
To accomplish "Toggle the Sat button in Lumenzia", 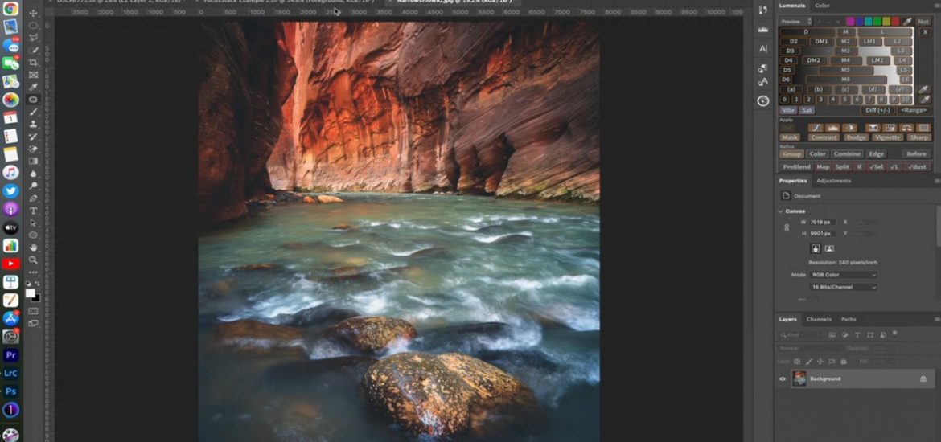I will [806, 110].
